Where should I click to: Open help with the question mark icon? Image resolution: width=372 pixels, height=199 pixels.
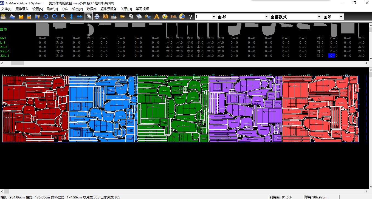pyautogui.click(x=191, y=17)
